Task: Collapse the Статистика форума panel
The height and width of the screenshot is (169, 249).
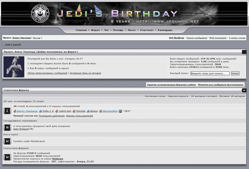Action: click(244, 90)
